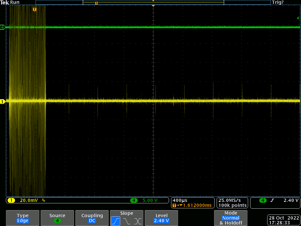The height and width of the screenshot is (226, 301).
Task: Select the Slope menu label
Action: click(126, 213)
